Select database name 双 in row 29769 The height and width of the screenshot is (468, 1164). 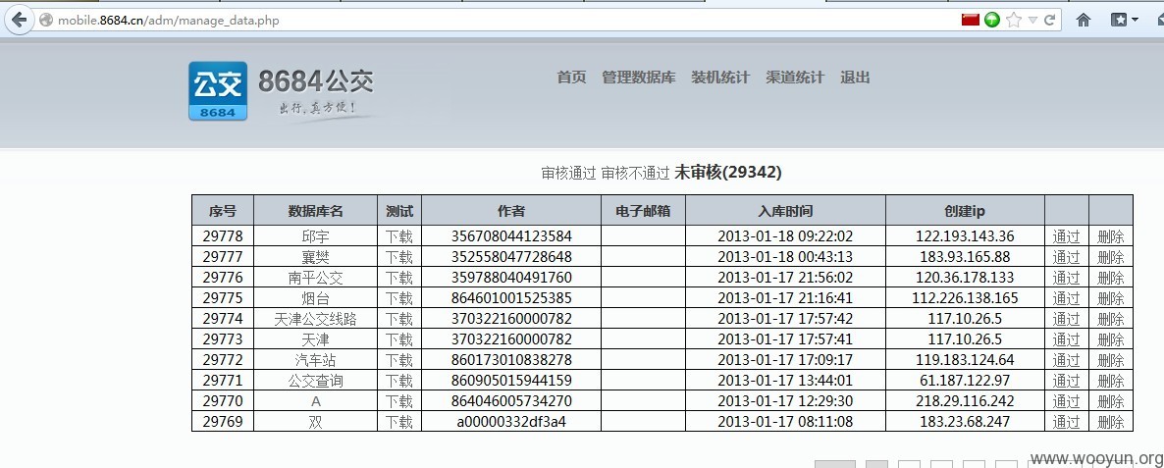point(315,422)
